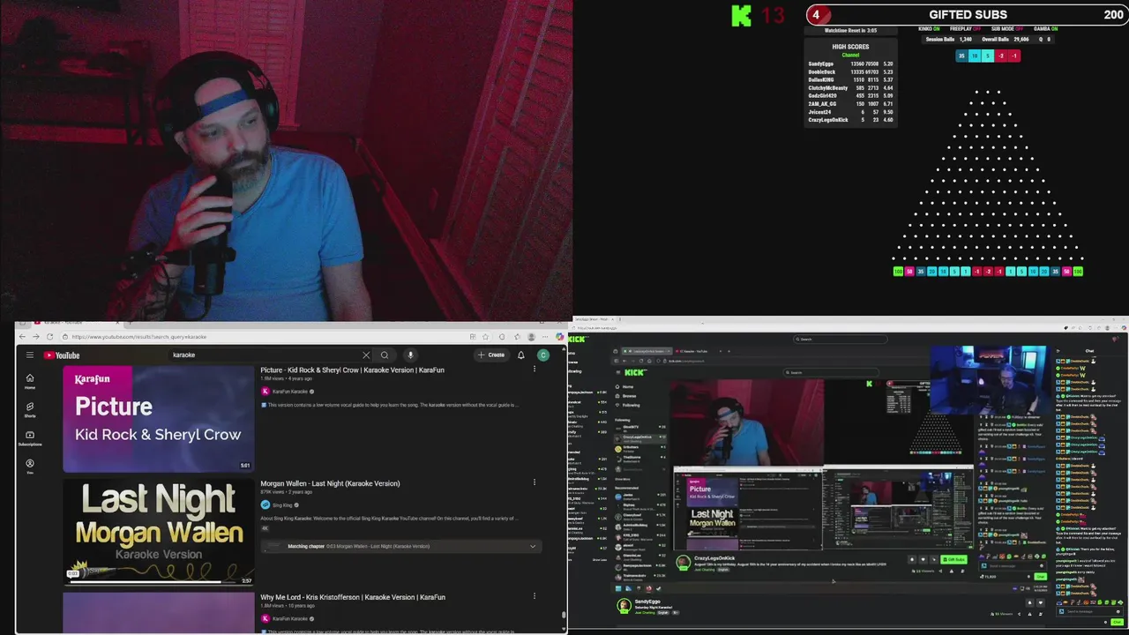This screenshot has width=1129, height=635.
Task: Open KaraFun Karaoke channel under Picture video
Action: tap(290, 392)
